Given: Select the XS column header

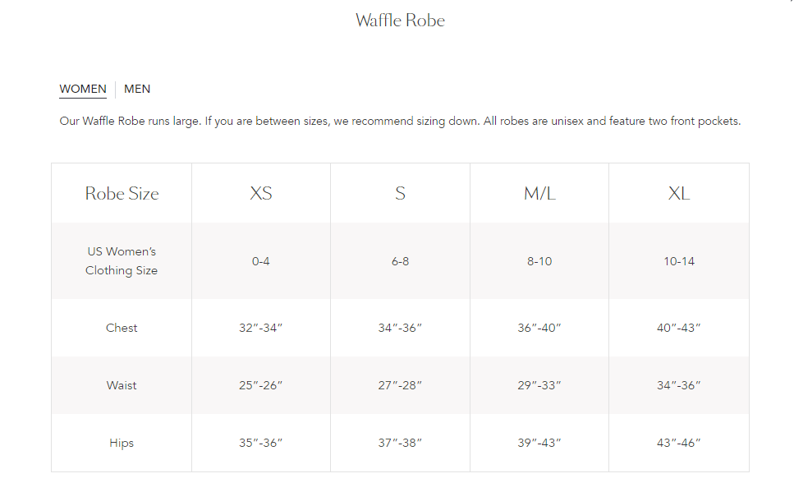Looking at the screenshot, I should 260,193.
